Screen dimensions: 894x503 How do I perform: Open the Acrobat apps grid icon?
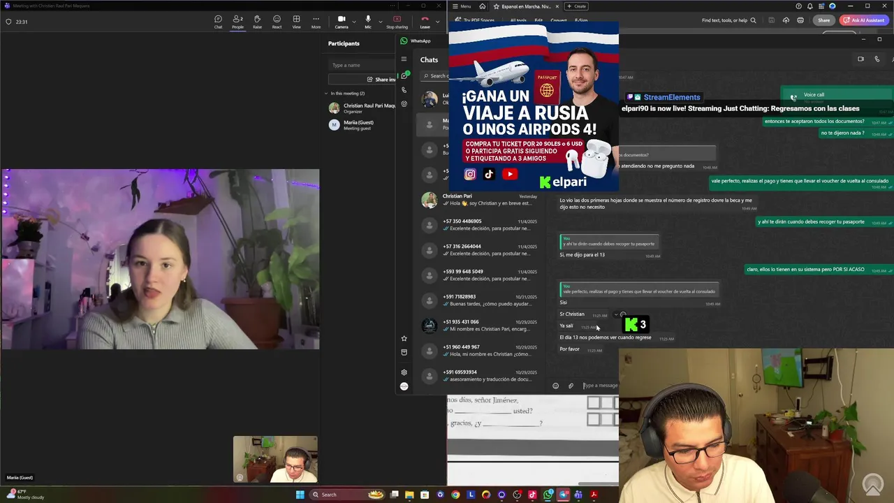(821, 6)
